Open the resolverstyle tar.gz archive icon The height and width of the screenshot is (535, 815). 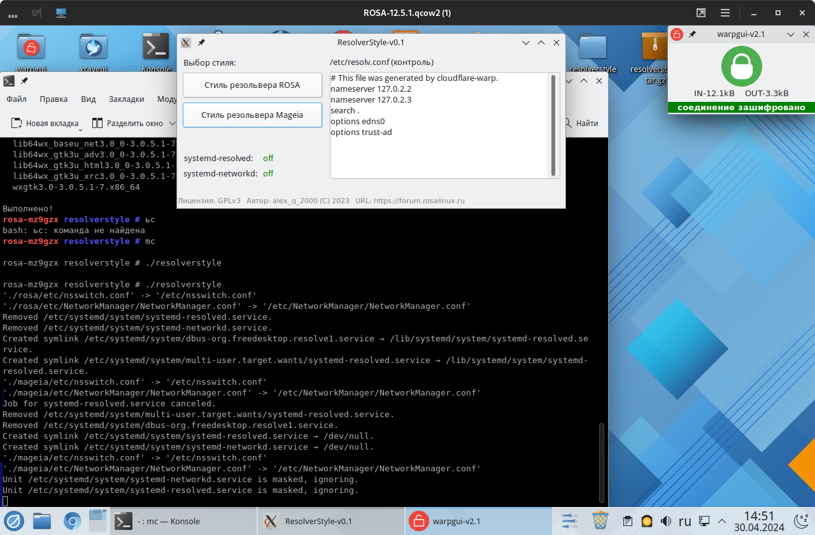point(655,48)
